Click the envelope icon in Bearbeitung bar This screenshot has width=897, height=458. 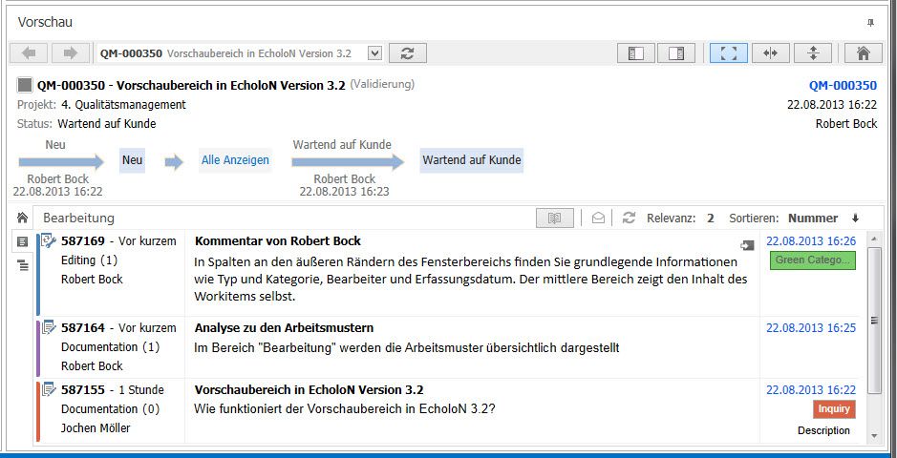598,218
